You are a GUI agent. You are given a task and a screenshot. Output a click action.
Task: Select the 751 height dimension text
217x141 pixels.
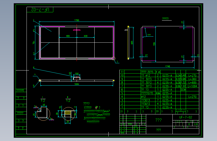(34, 42)
